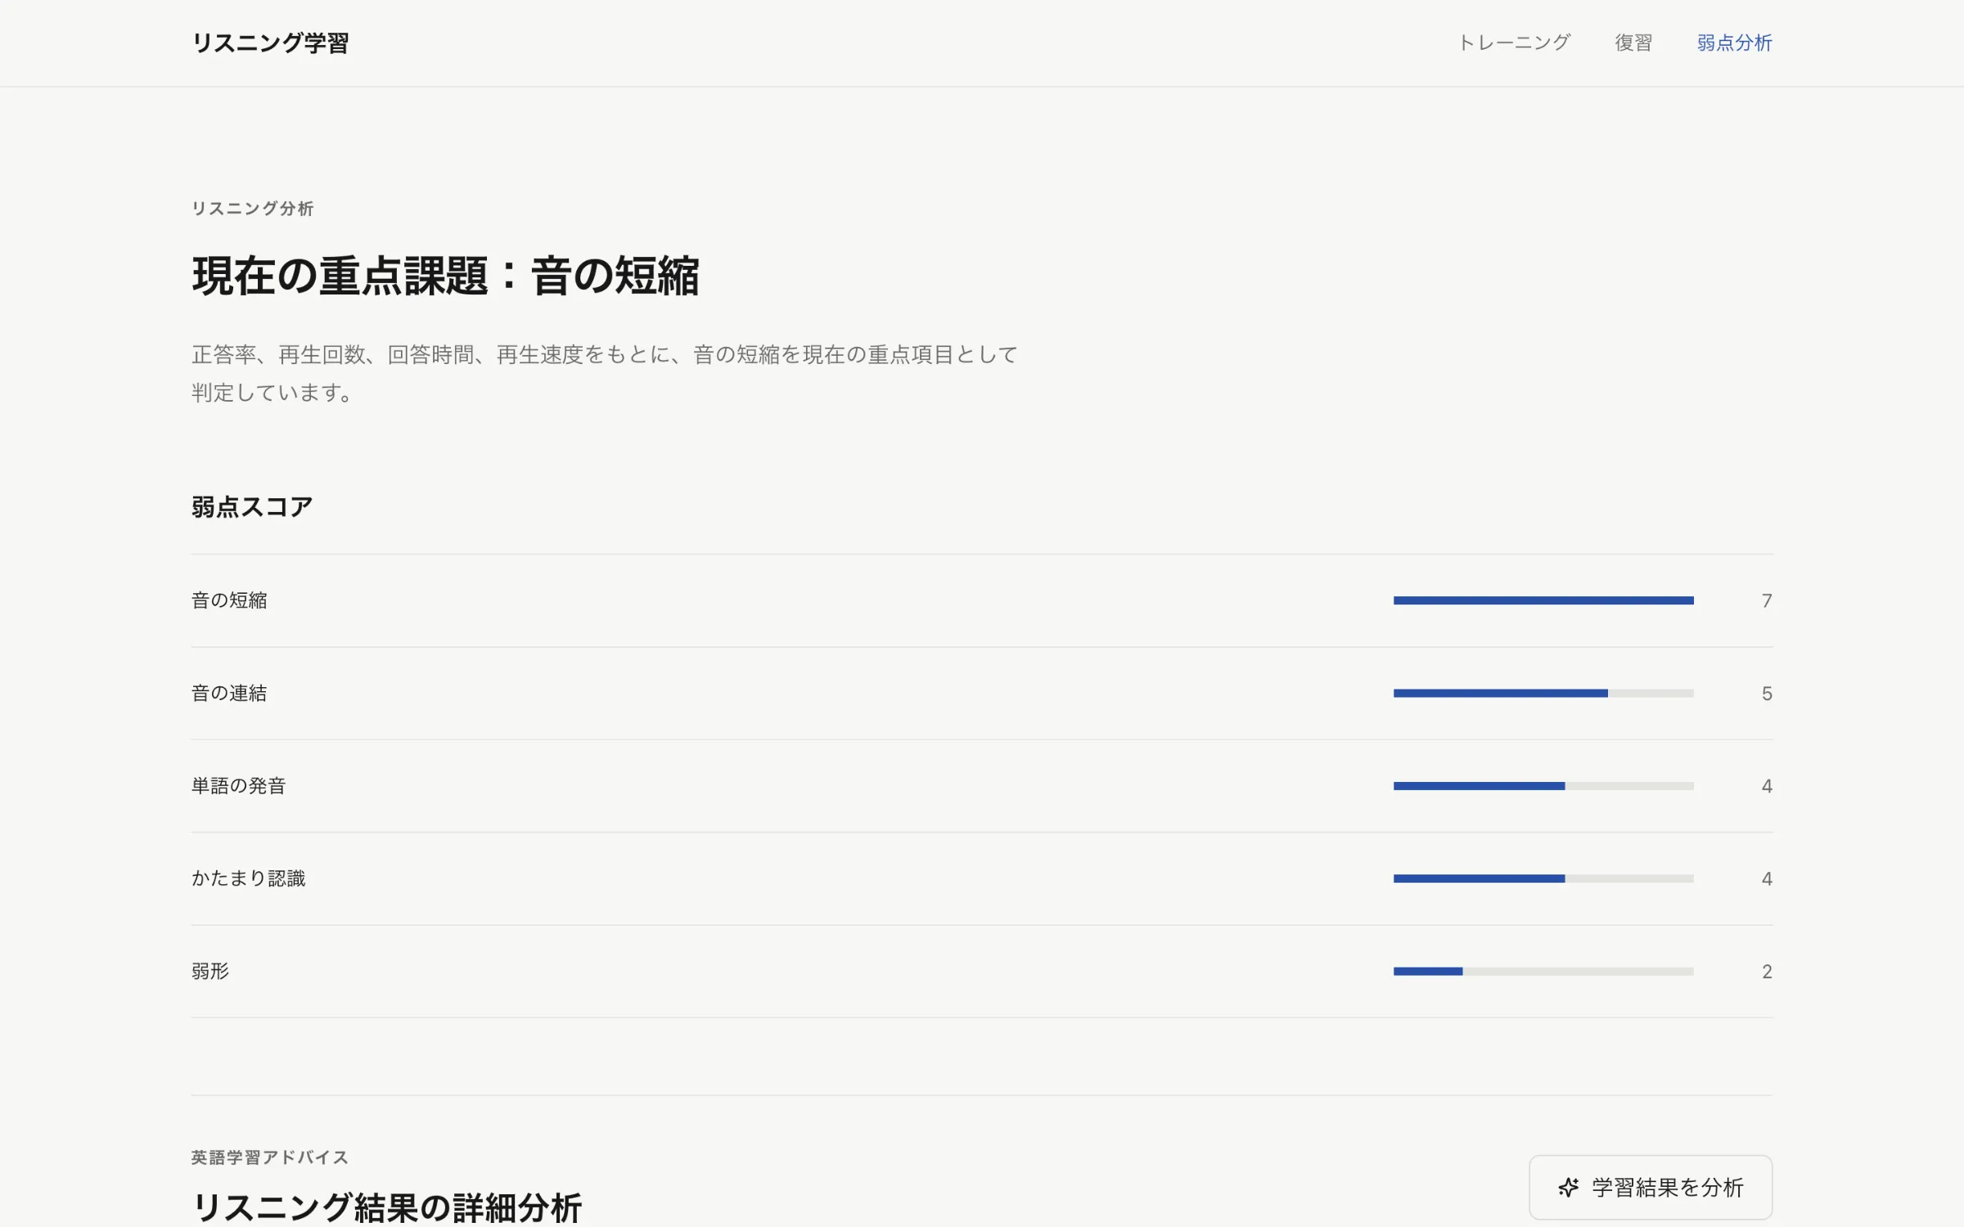The width and height of the screenshot is (1964, 1227).
Task: Click the 音の短縮 score bar
Action: 1543,600
